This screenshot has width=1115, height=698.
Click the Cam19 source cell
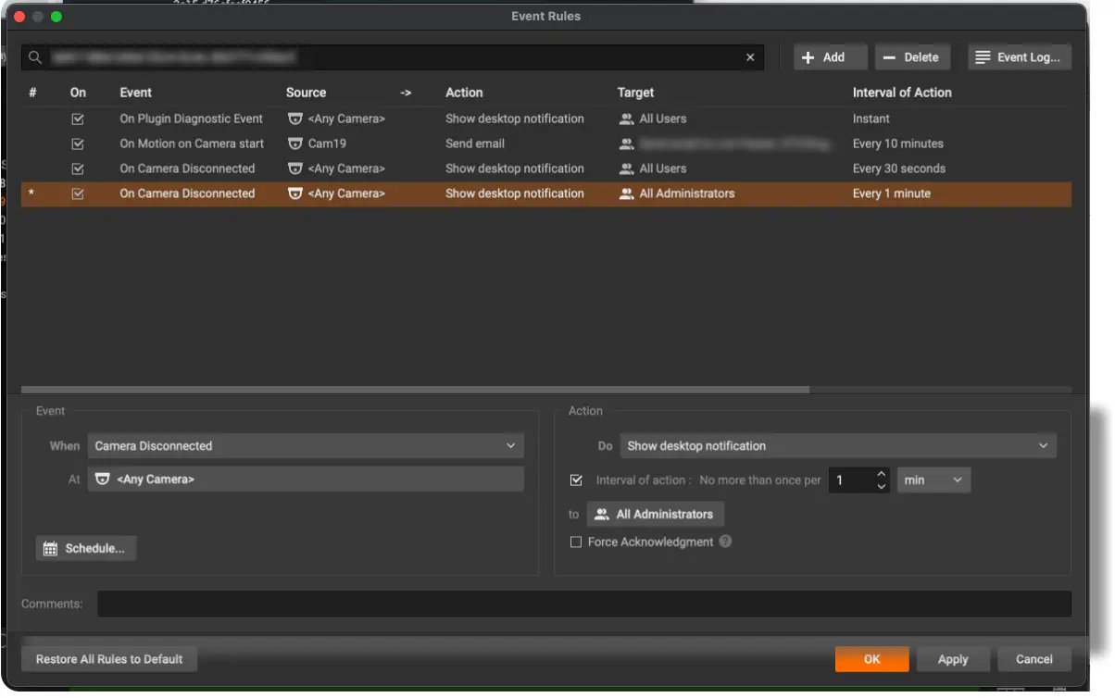click(327, 143)
